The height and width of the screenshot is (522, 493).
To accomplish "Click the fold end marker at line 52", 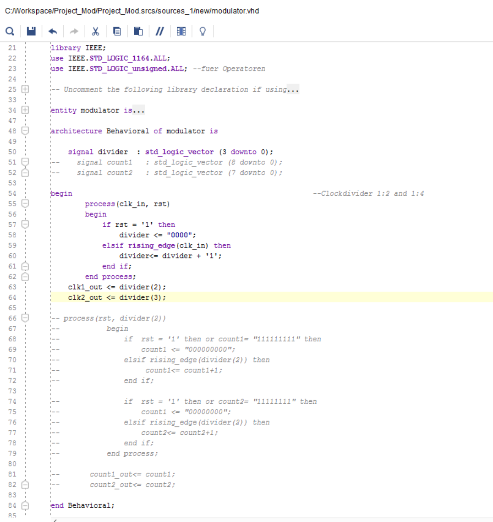I will click(x=25, y=173).
